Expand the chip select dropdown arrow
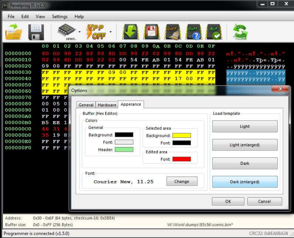 (x=80, y=32)
